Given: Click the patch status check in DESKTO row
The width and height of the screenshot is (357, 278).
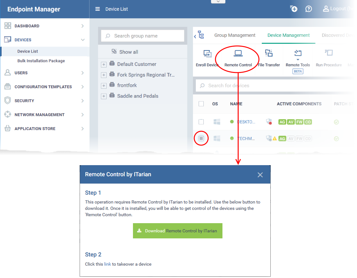Looking at the screenshot, I should pos(336,122).
